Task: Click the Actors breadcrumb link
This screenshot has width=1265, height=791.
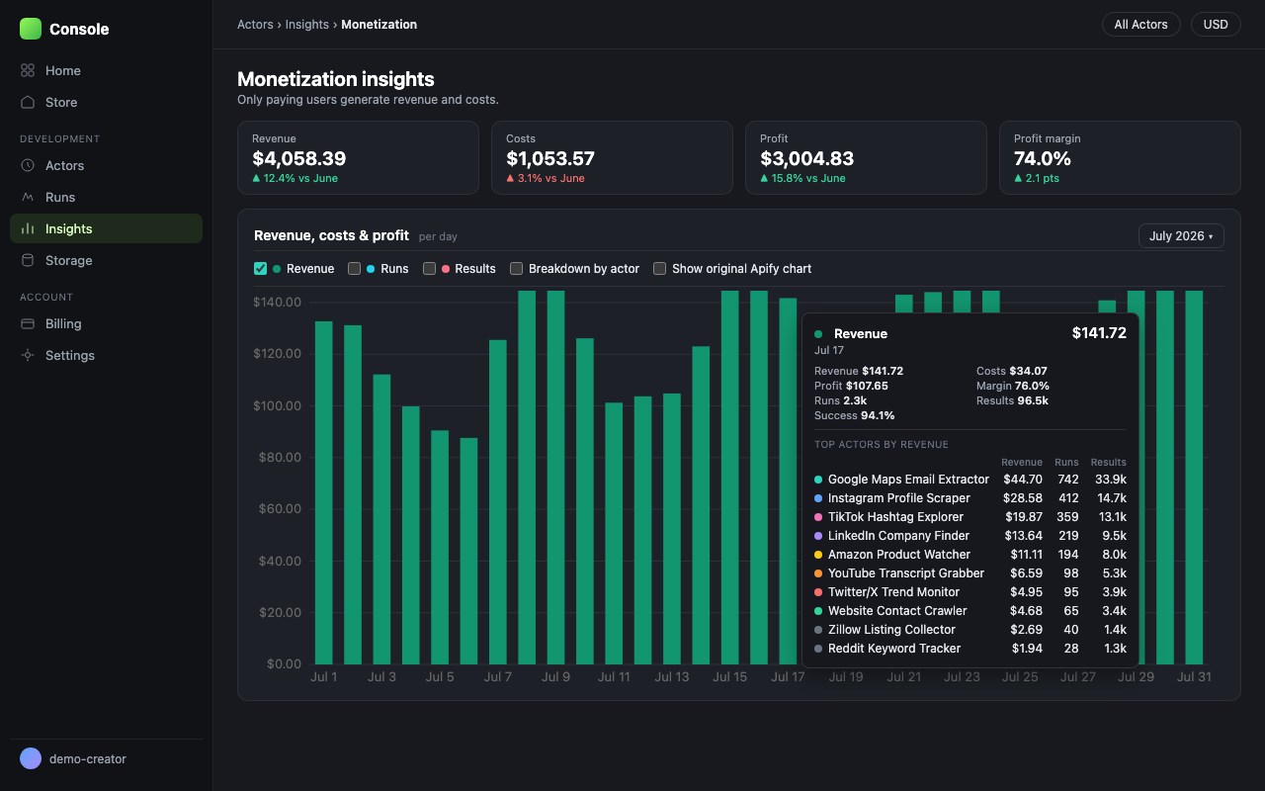Action: (255, 24)
